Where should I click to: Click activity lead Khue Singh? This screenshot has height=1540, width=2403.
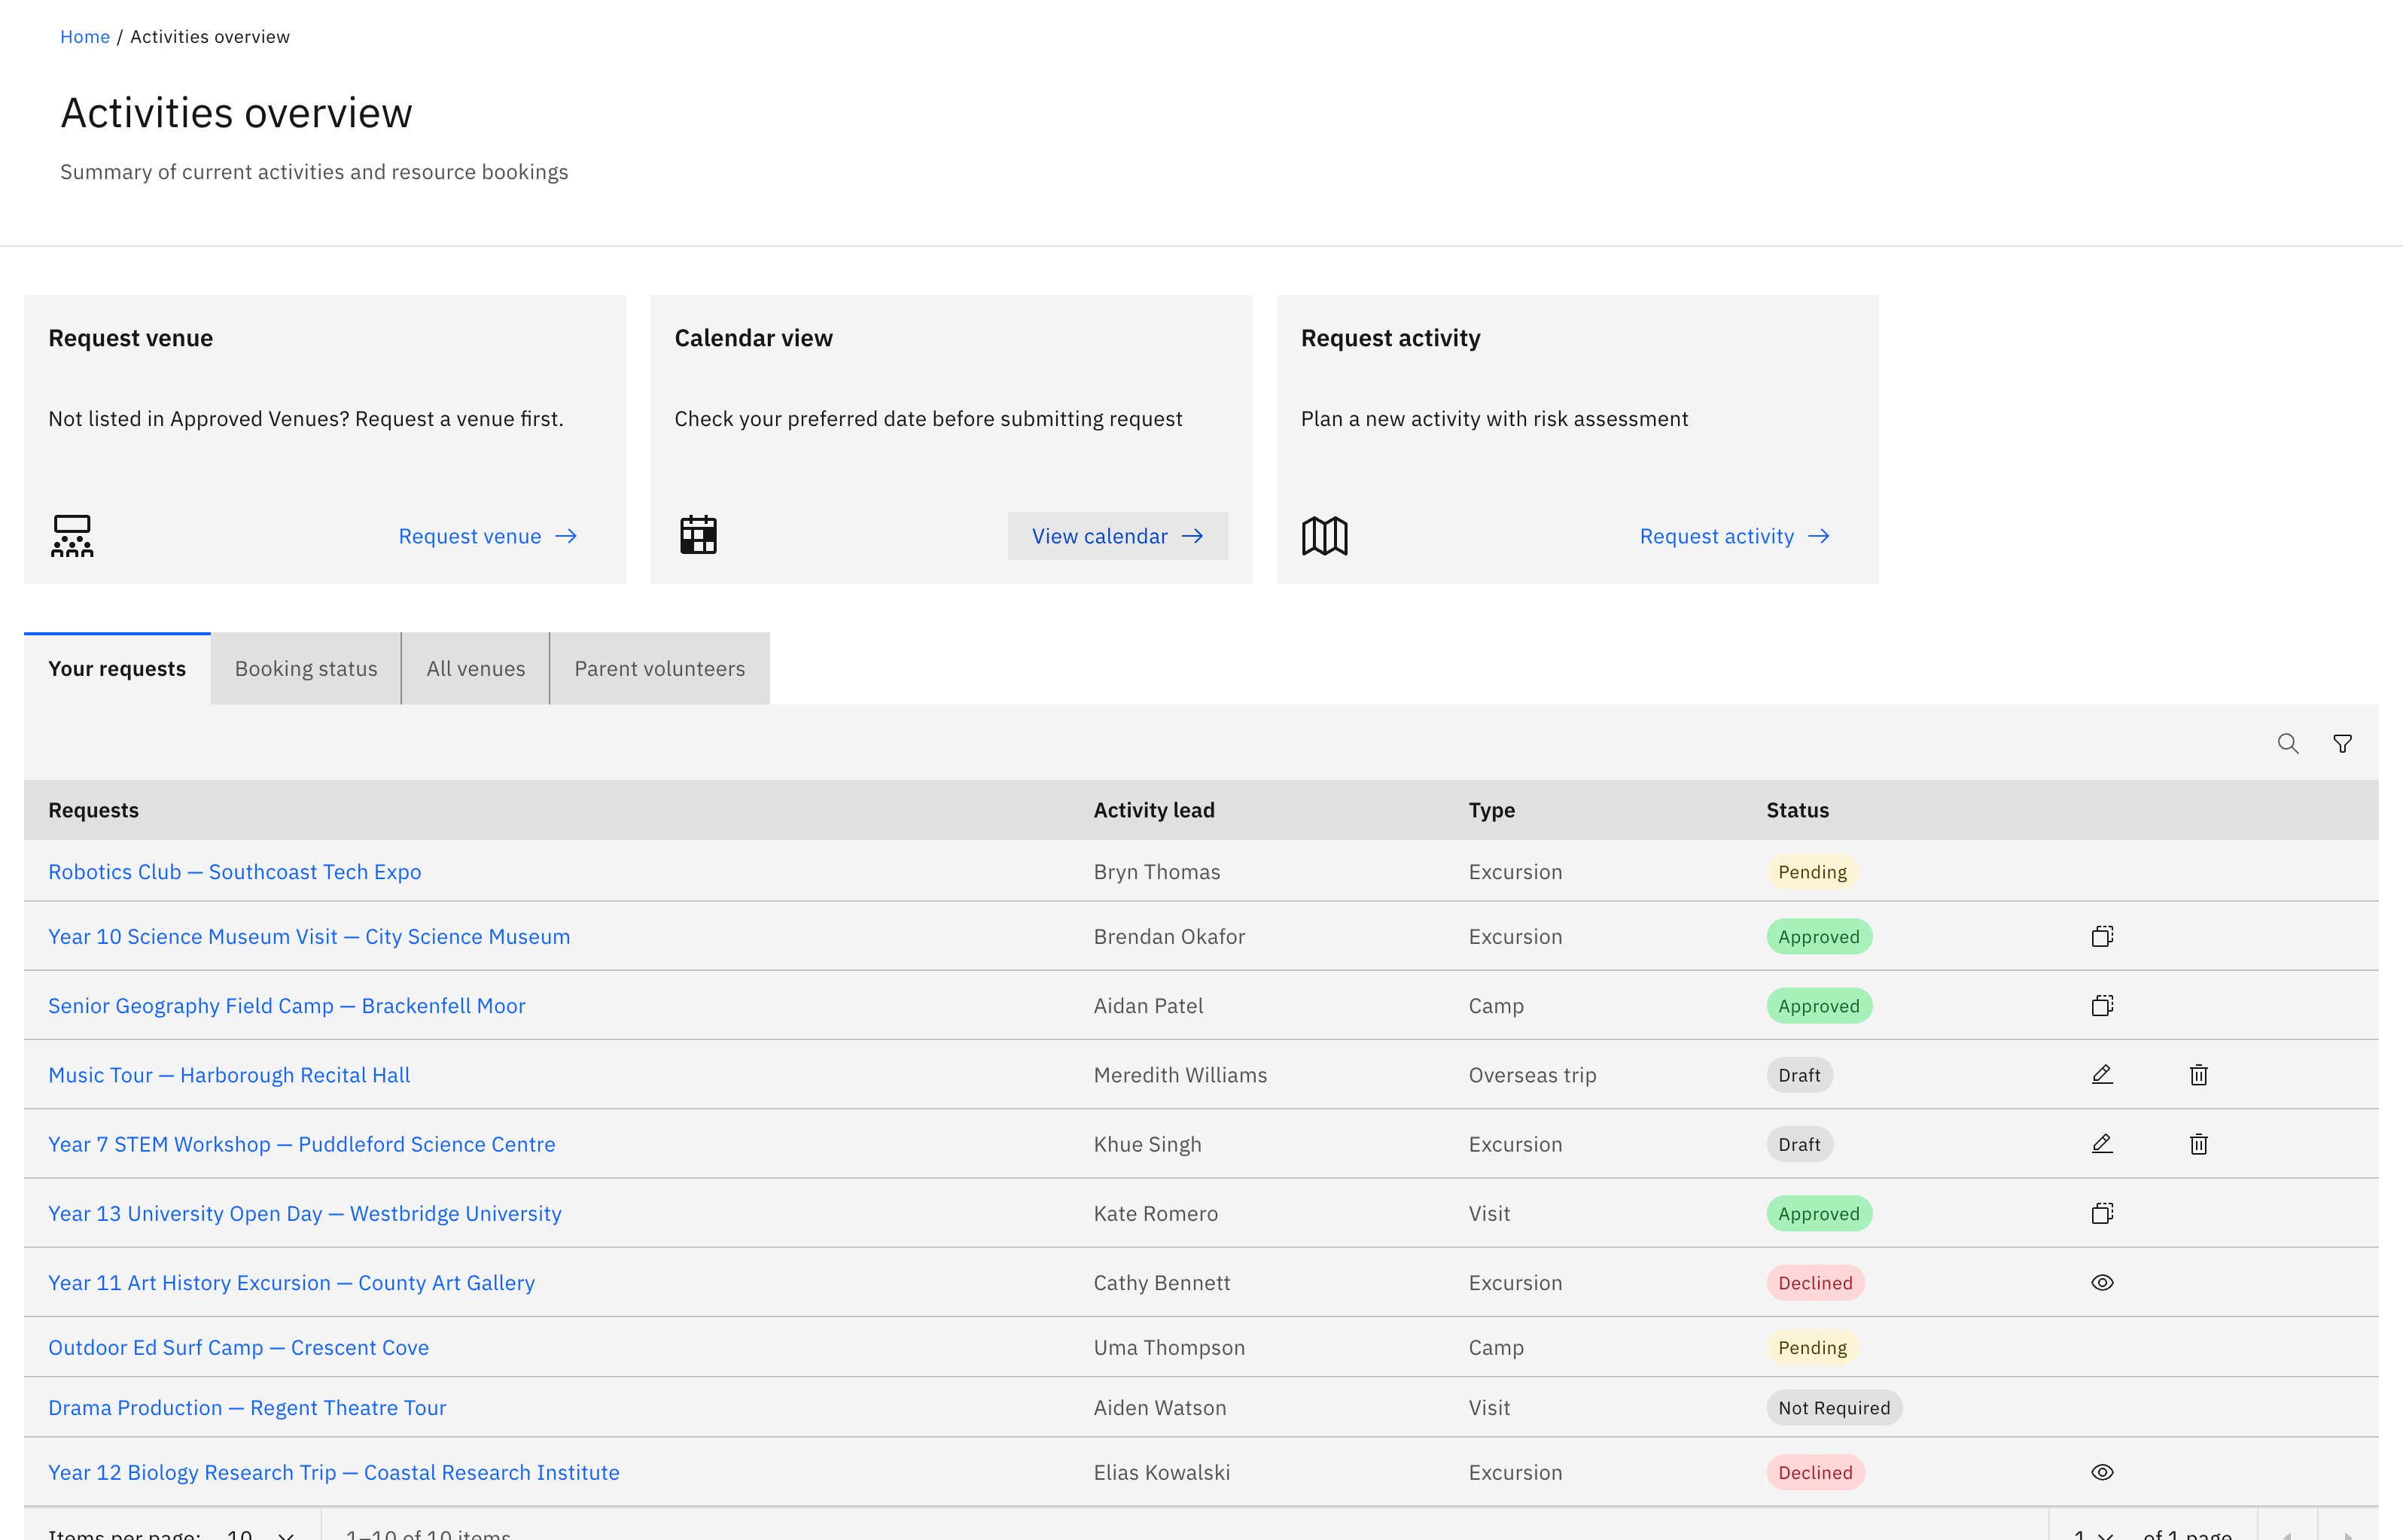pyautogui.click(x=1147, y=1144)
